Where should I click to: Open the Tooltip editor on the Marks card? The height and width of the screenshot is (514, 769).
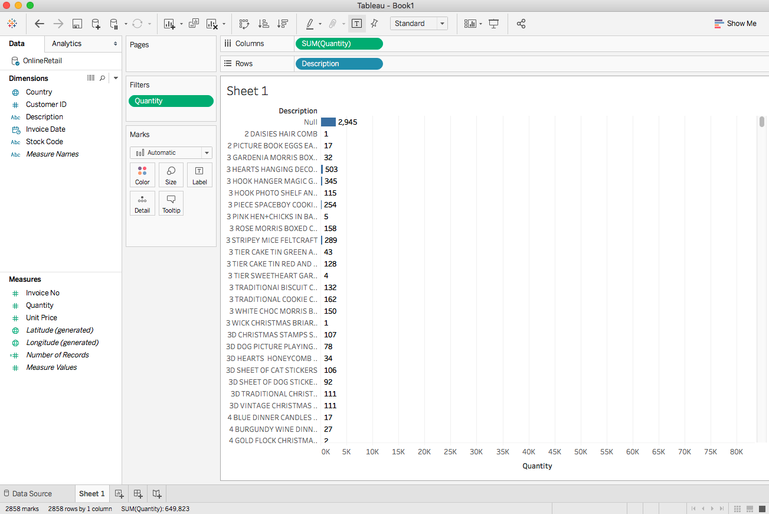tap(171, 203)
